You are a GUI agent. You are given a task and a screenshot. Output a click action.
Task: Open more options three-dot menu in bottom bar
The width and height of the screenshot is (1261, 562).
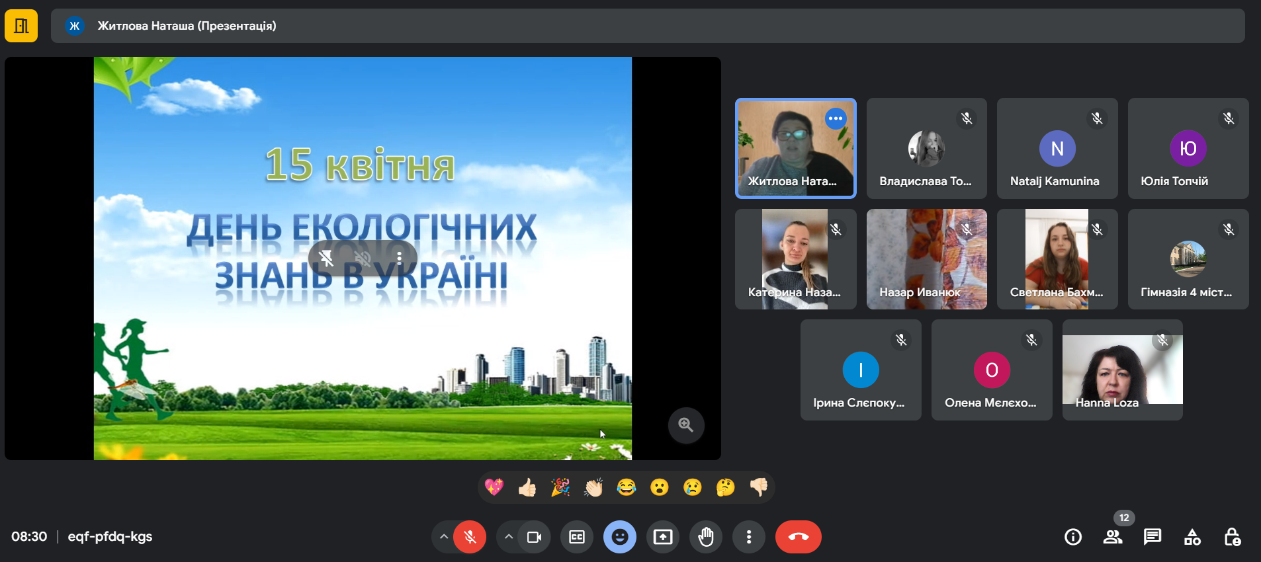point(748,537)
